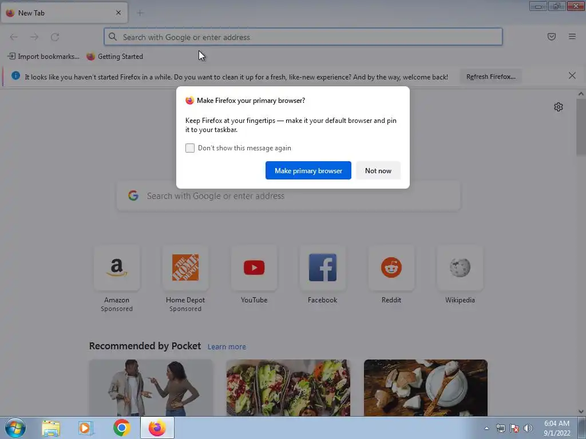This screenshot has width=586, height=439.
Task: Click Make primary browser button
Action: coord(308,170)
